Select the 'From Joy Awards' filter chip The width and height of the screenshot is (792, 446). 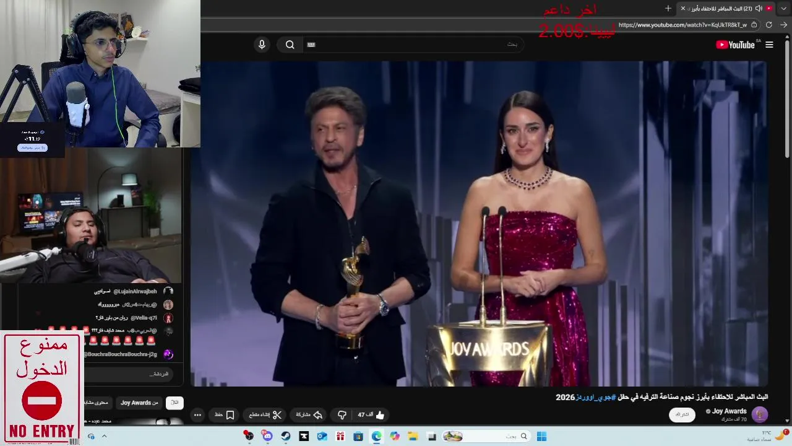pos(139,403)
